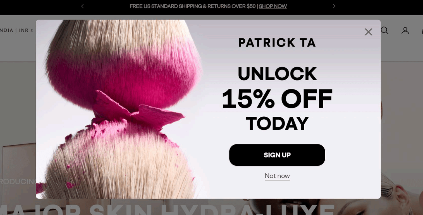Open the search magnifier icon

point(385,31)
